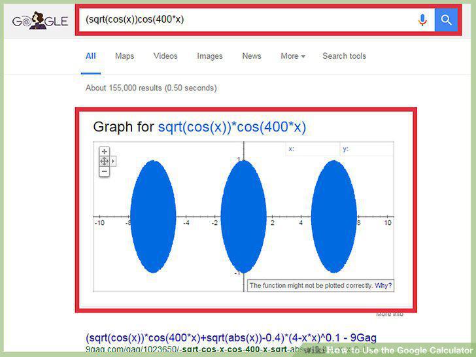Viewport: 476px width, 357px height.
Task: Open the Search tools options
Action: 344,56
